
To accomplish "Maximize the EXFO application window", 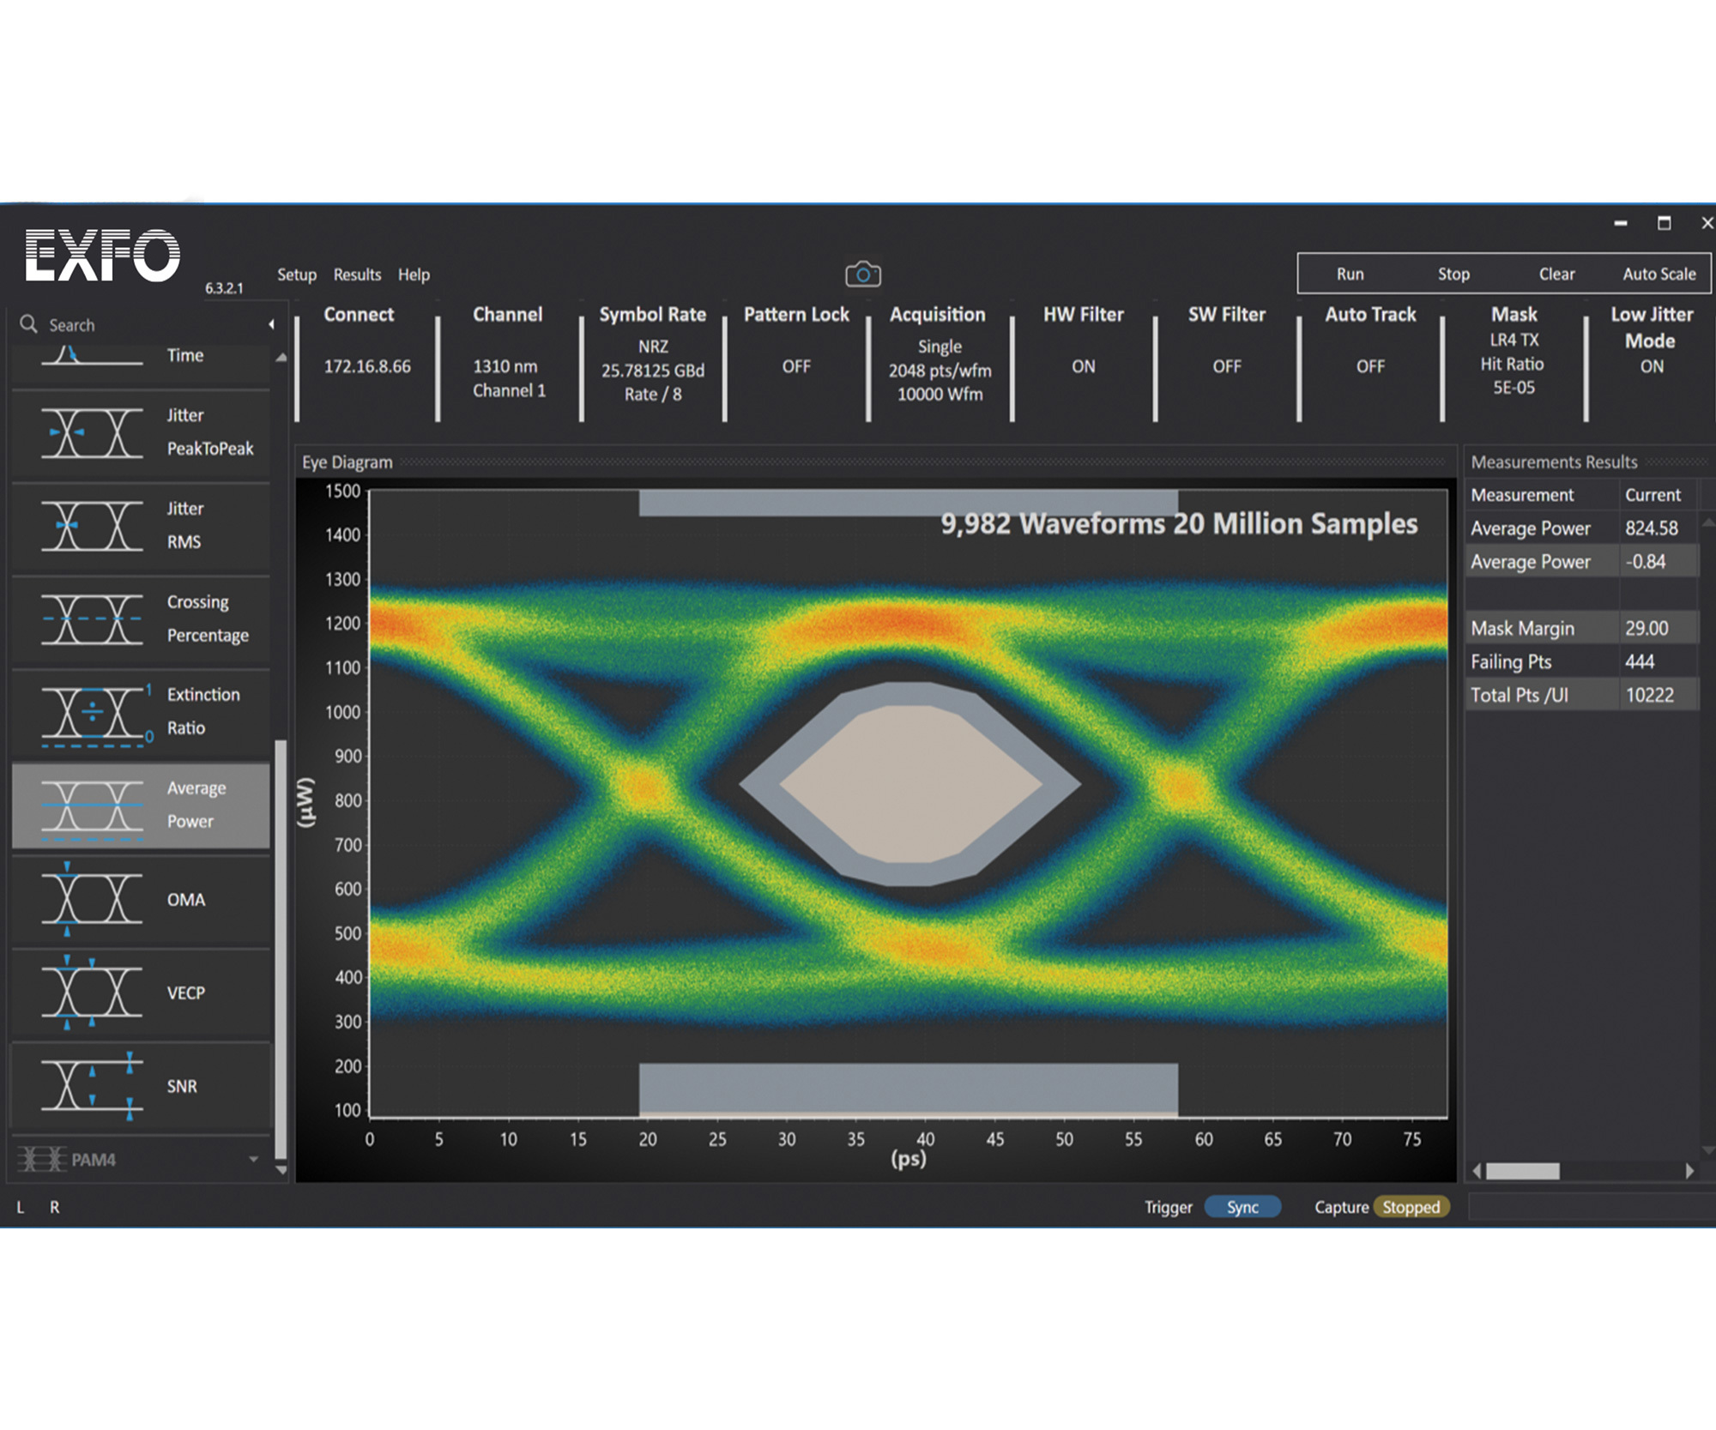I will point(1665,223).
